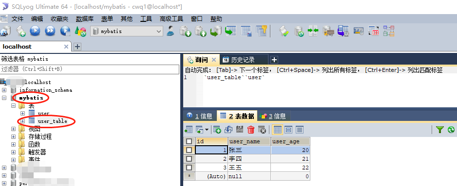The width and height of the screenshot is (457, 186).
Task: Add a new query tab with the plus button
Action: tap(274, 60)
